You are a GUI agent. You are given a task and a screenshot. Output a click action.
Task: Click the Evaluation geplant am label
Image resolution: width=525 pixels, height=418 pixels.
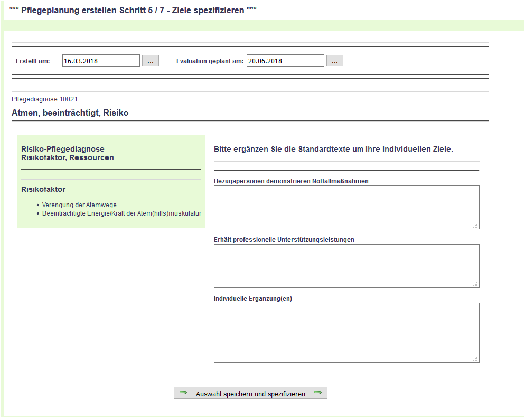(x=210, y=61)
